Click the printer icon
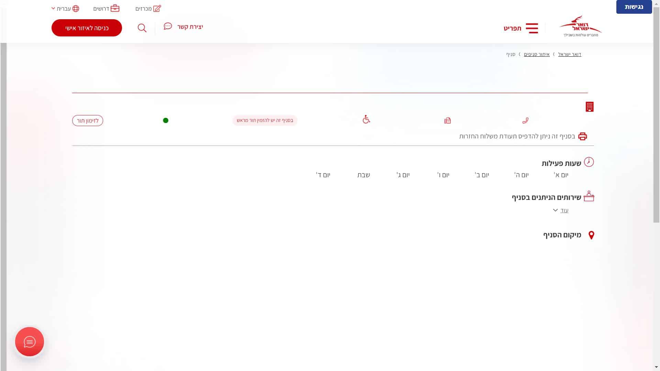This screenshot has height=371, width=660. [583, 136]
